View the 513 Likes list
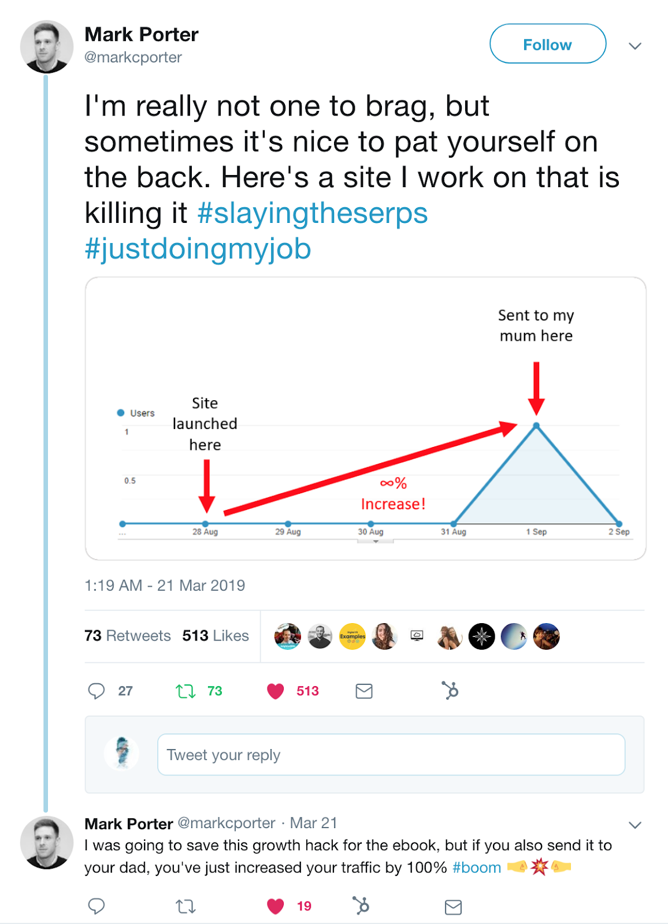 (x=216, y=636)
